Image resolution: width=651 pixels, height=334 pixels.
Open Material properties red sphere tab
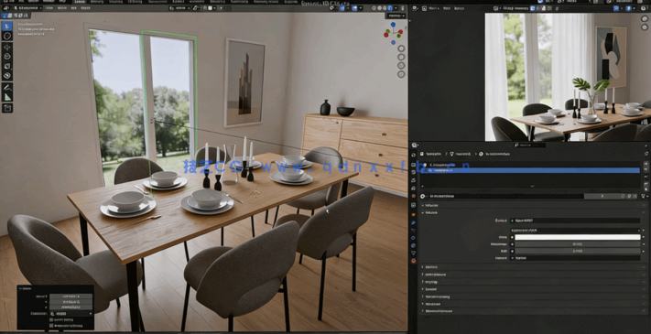click(414, 261)
